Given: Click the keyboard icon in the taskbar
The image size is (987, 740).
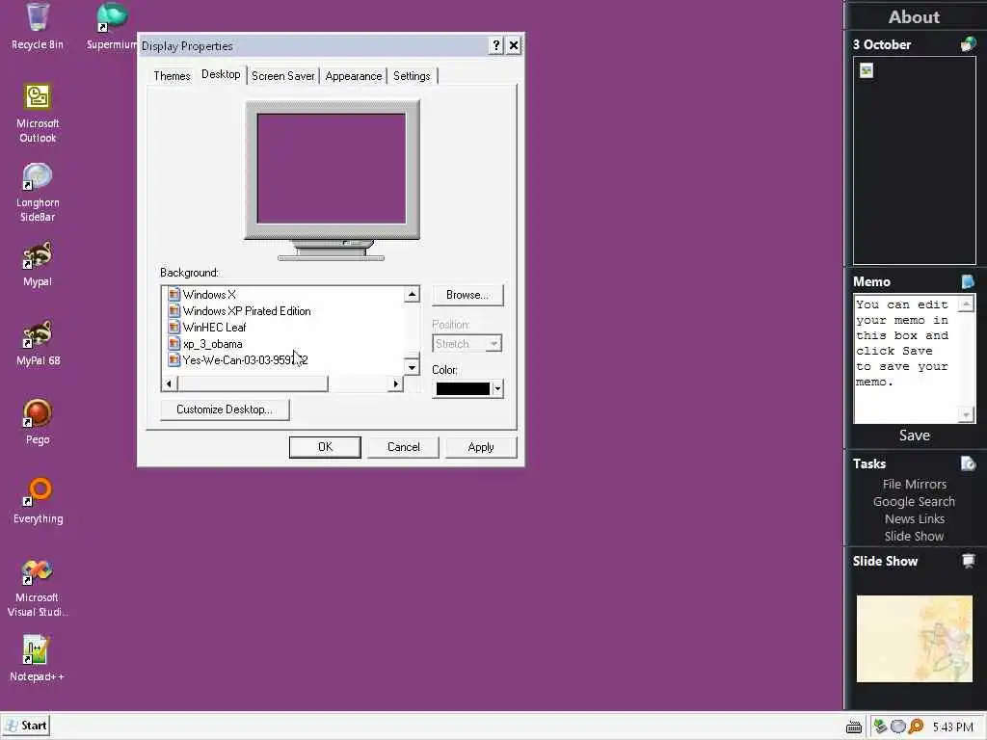Looking at the screenshot, I should pos(854,727).
